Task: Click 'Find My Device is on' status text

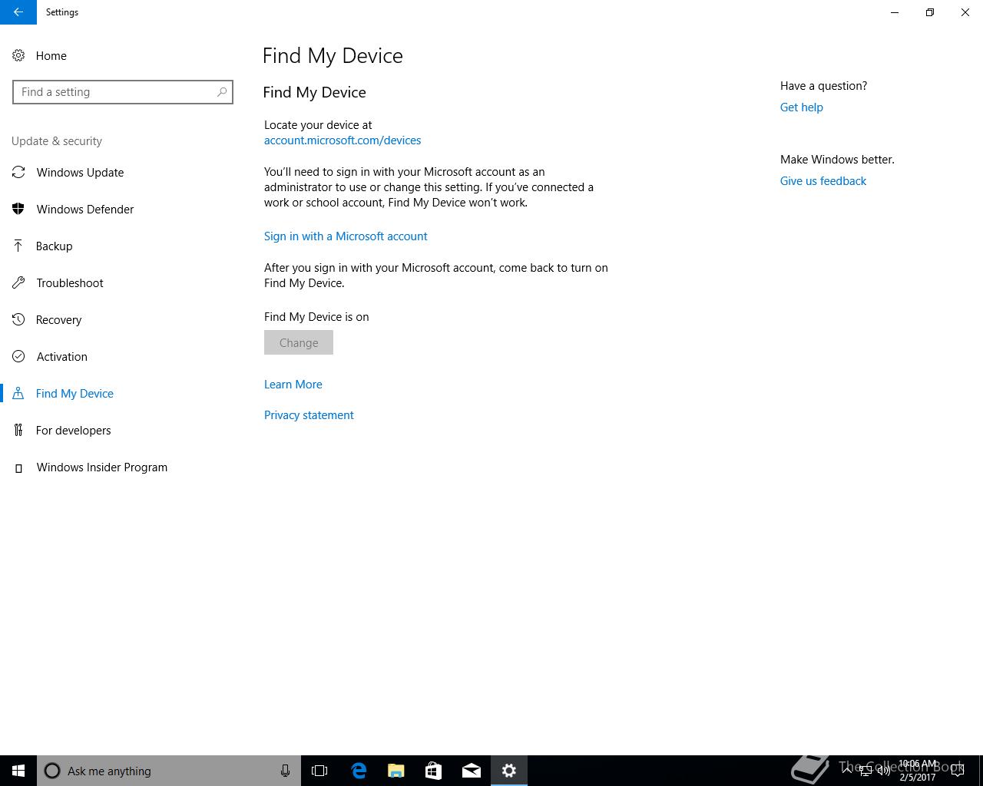Action: 316,317
